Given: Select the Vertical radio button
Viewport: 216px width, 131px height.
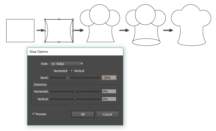Looking at the screenshot, I should tap(72, 71).
